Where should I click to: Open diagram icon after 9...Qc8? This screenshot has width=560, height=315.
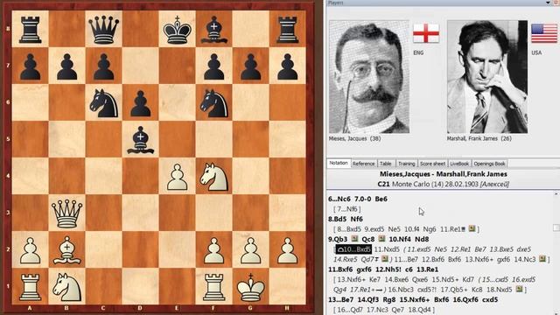tap(381, 239)
